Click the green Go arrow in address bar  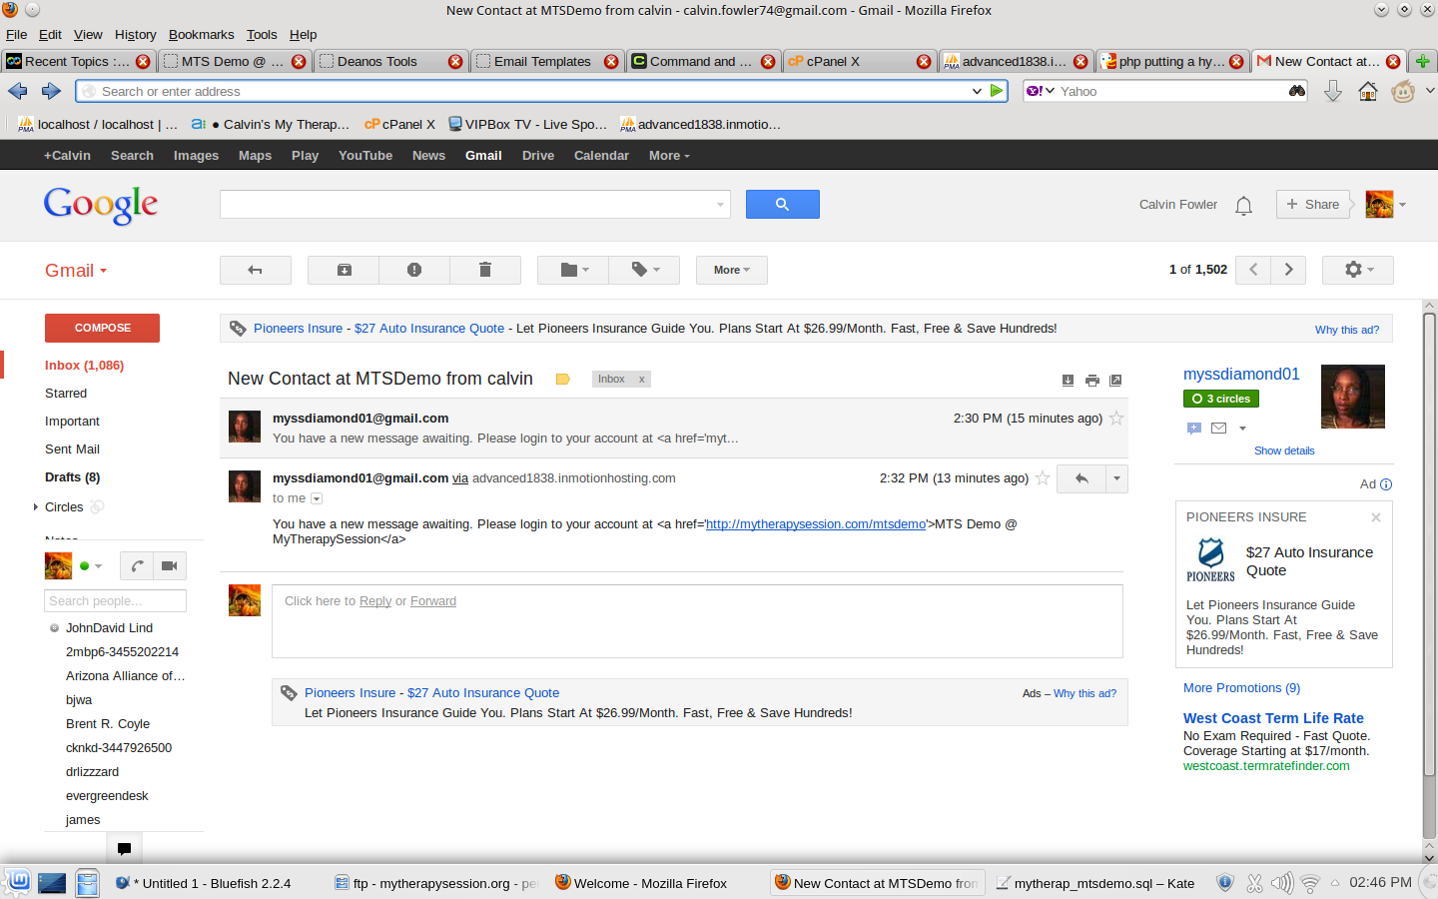(x=996, y=91)
